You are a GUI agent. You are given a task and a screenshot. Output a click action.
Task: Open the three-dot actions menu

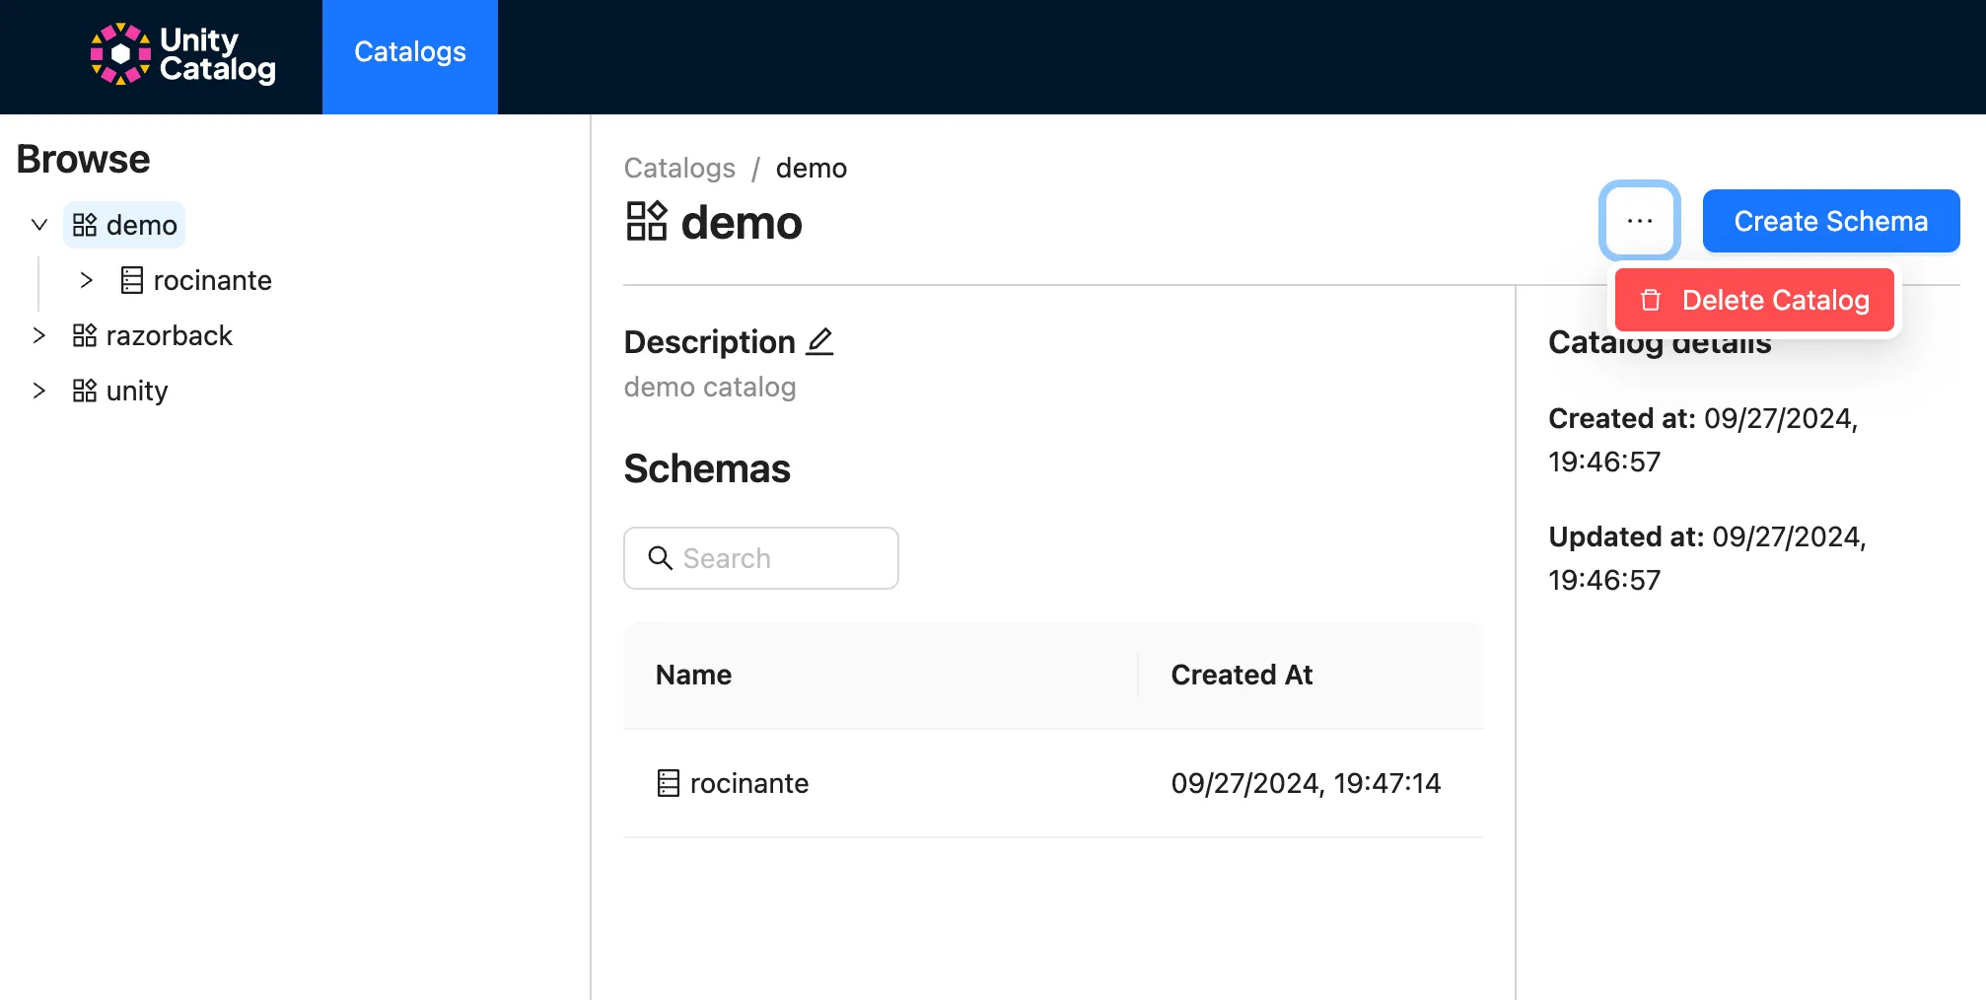pyautogui.click(x=1638, y=221)
